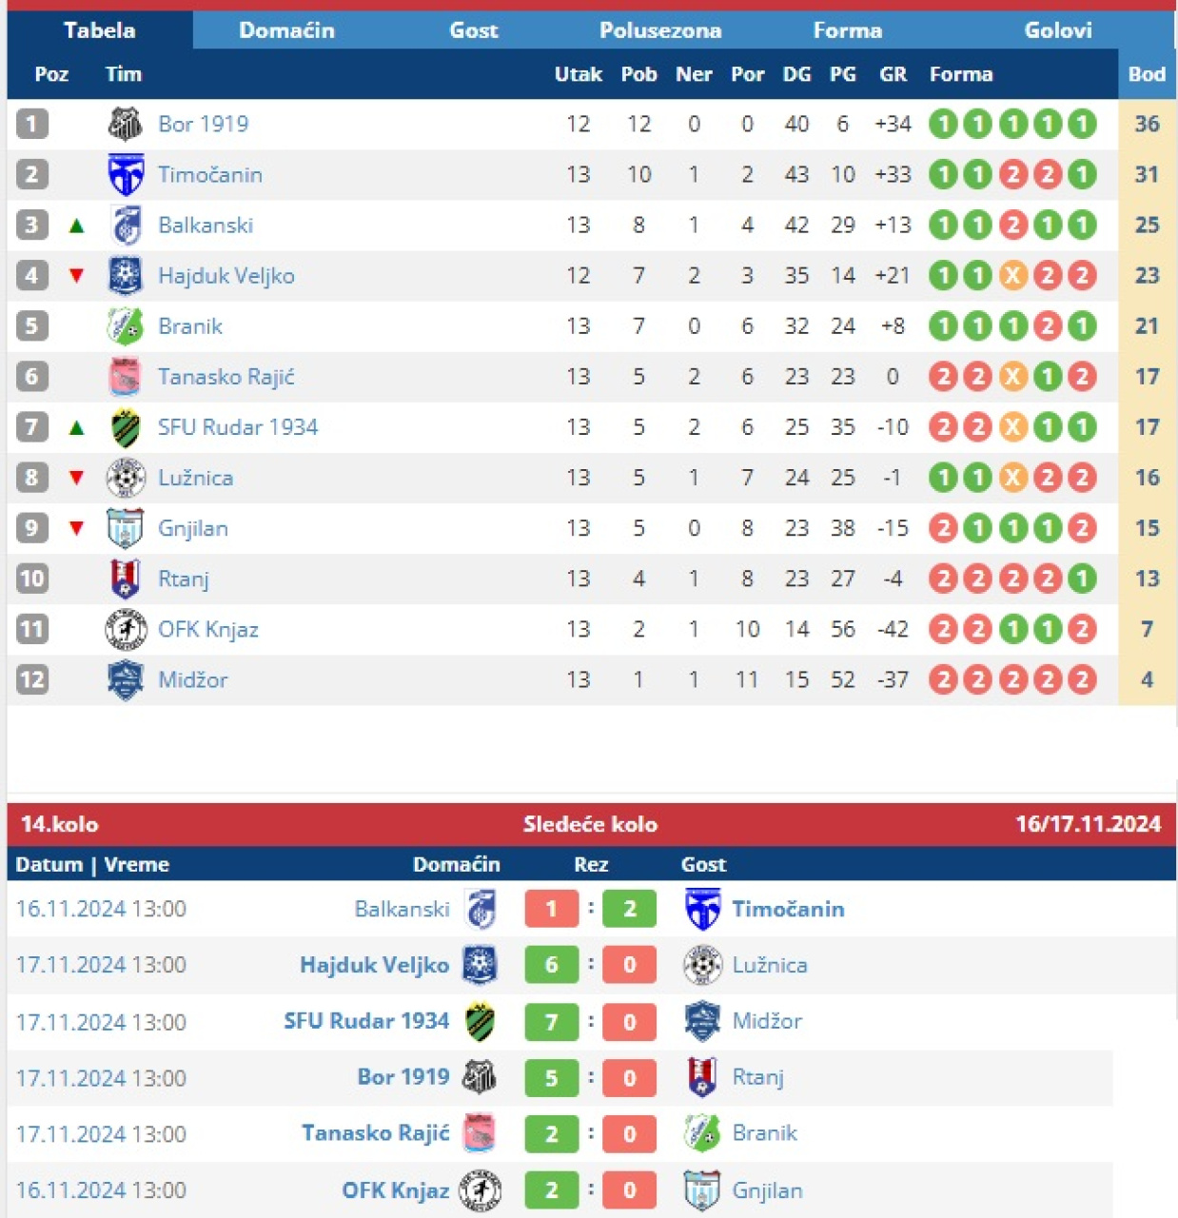The height and width of the screenshot is (1218, 1178).
Task: Click Bor 1919's most recent form circle
Action: coord(1082,124)
